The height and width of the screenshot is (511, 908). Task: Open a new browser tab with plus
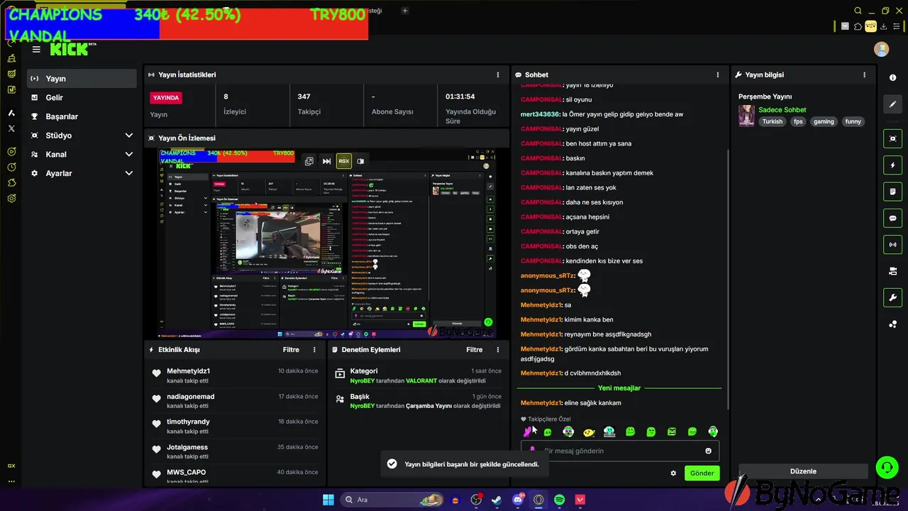point(405,11)
